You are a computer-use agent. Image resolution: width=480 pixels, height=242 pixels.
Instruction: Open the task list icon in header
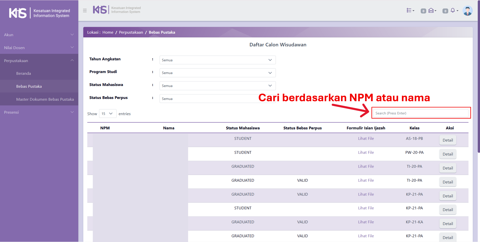[410, 10]
